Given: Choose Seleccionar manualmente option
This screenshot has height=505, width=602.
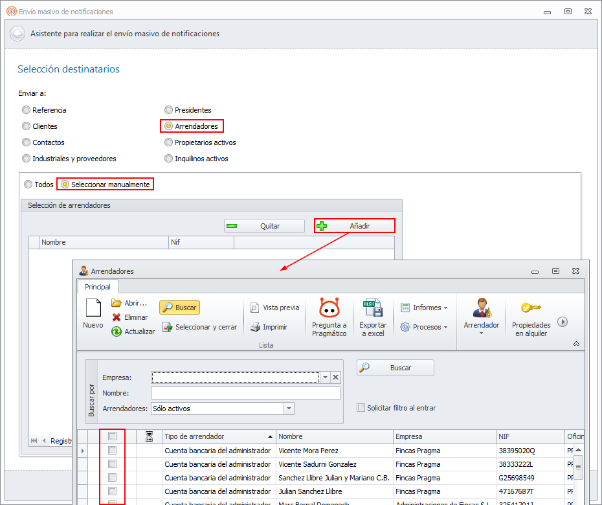Looking at the screenshot, I should tap(65, 185).
